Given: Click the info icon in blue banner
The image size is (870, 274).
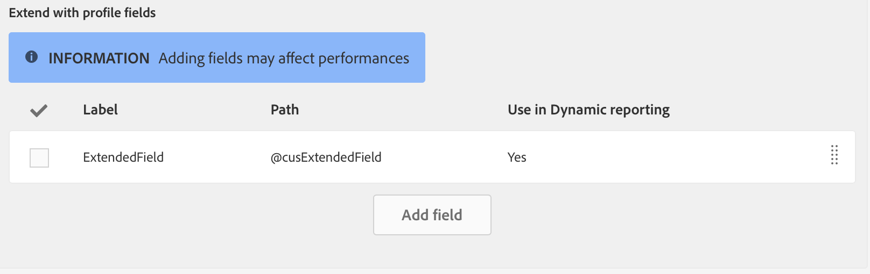Looking at the screenshot, I should point(32,57).
